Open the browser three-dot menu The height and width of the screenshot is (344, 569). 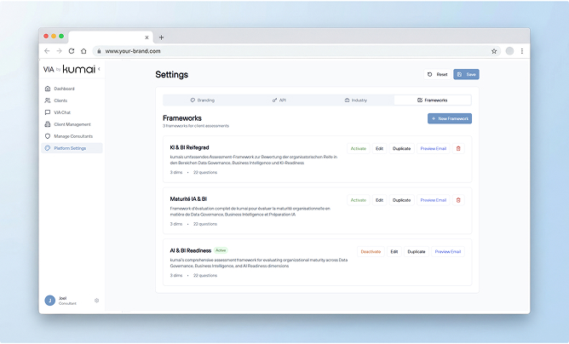522,51
